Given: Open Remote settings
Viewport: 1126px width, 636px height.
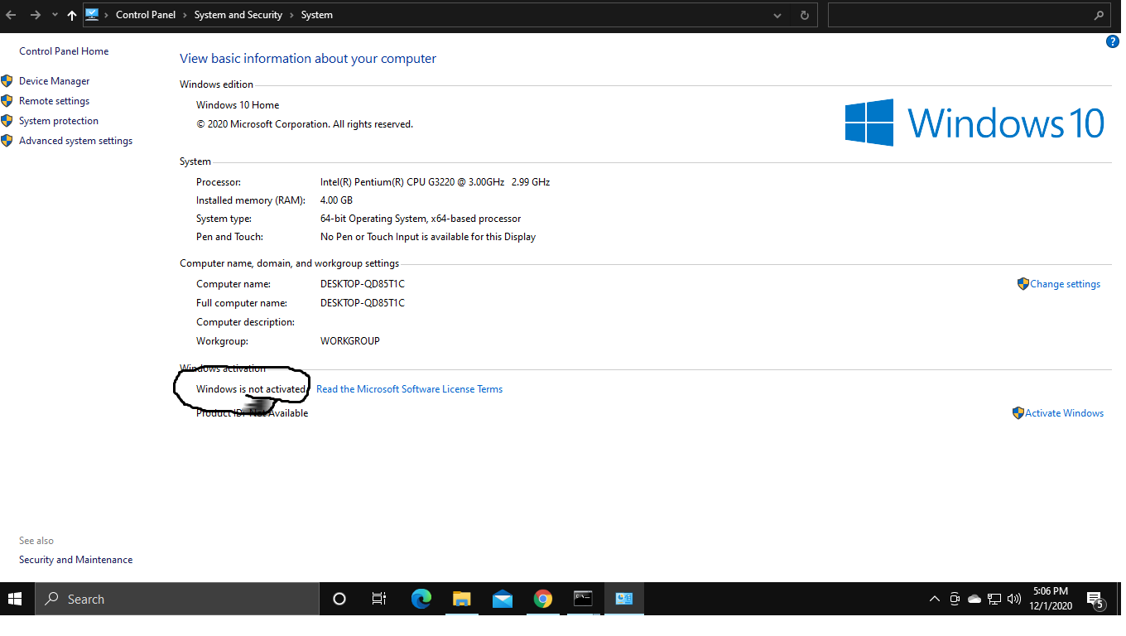Looking at the screenshot, I should [x=55, y=101].
